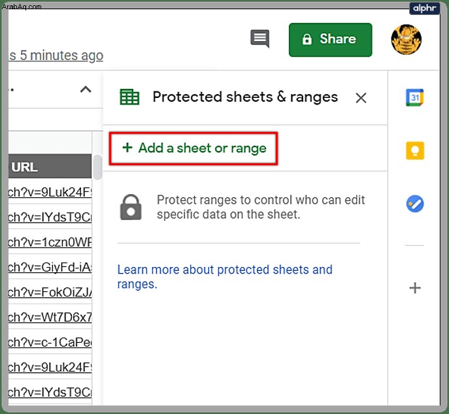Click the plus icon to get add-ons
449x414 pixels.
[415, 288]
